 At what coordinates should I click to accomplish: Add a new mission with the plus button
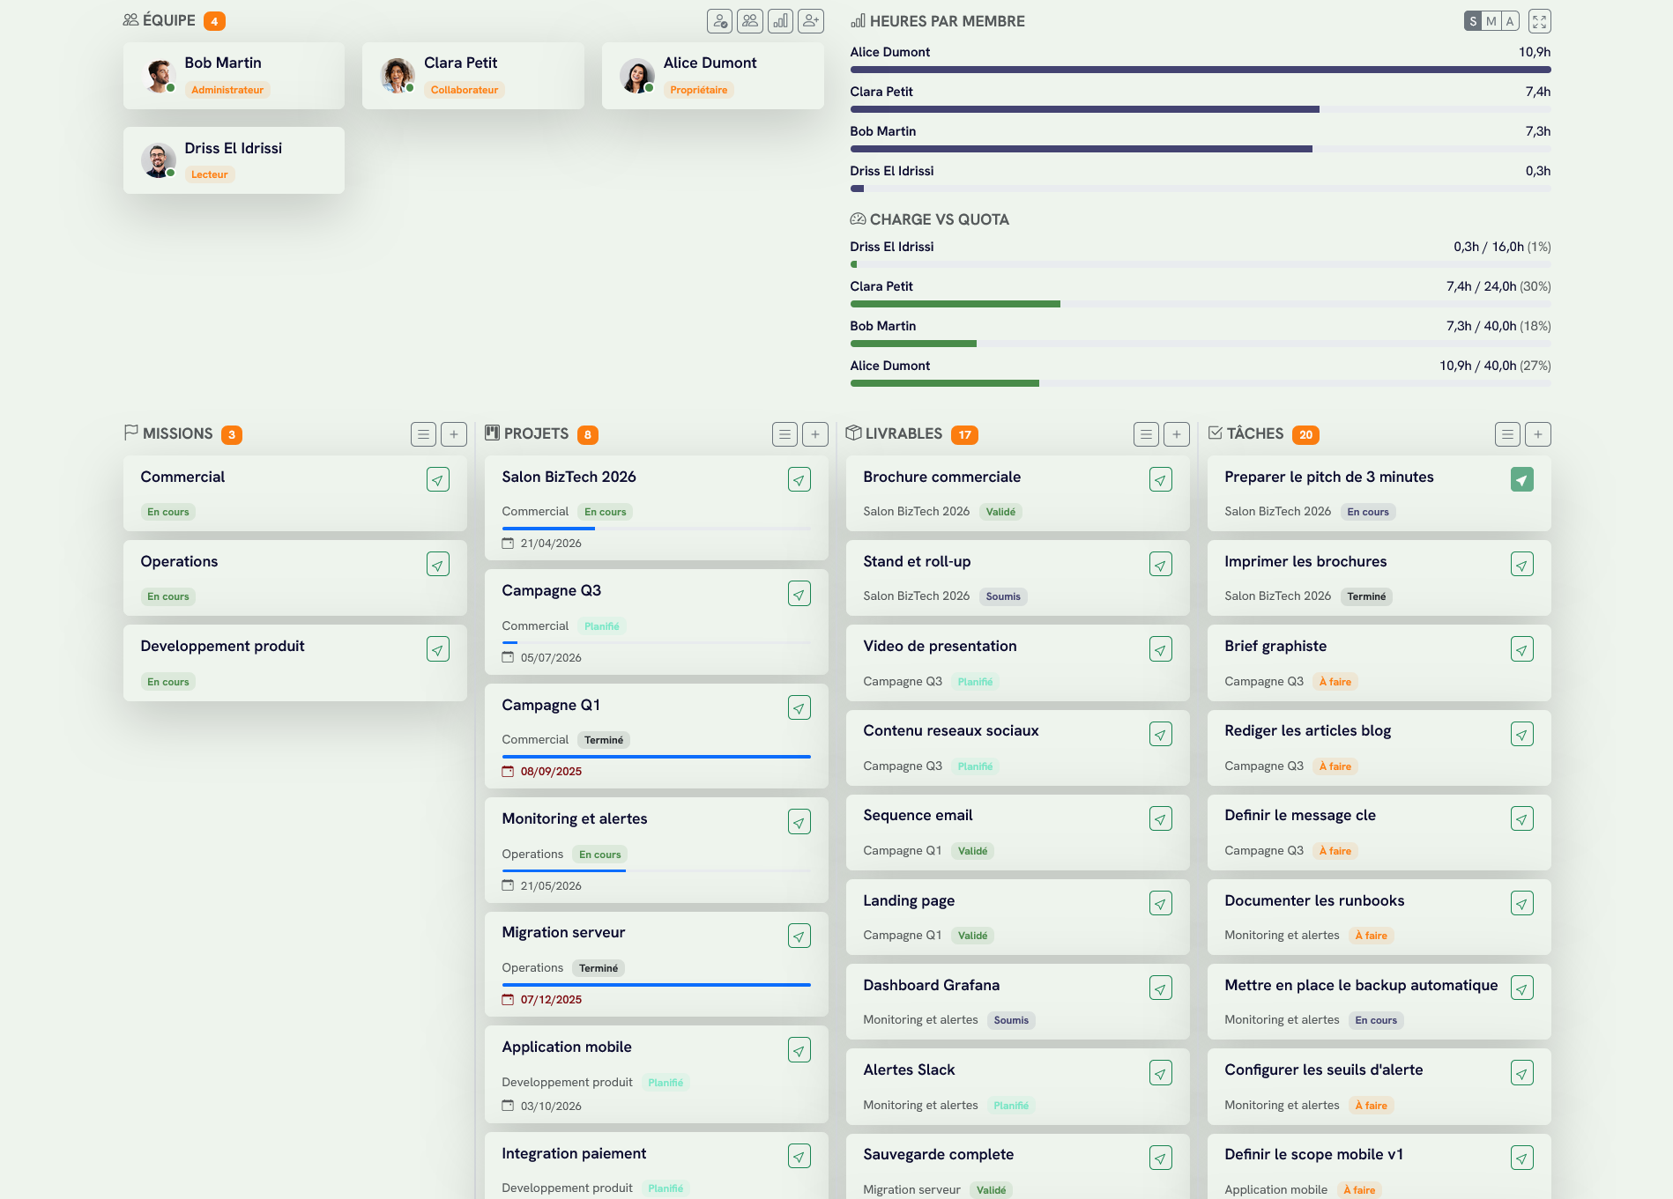point(454,434)
